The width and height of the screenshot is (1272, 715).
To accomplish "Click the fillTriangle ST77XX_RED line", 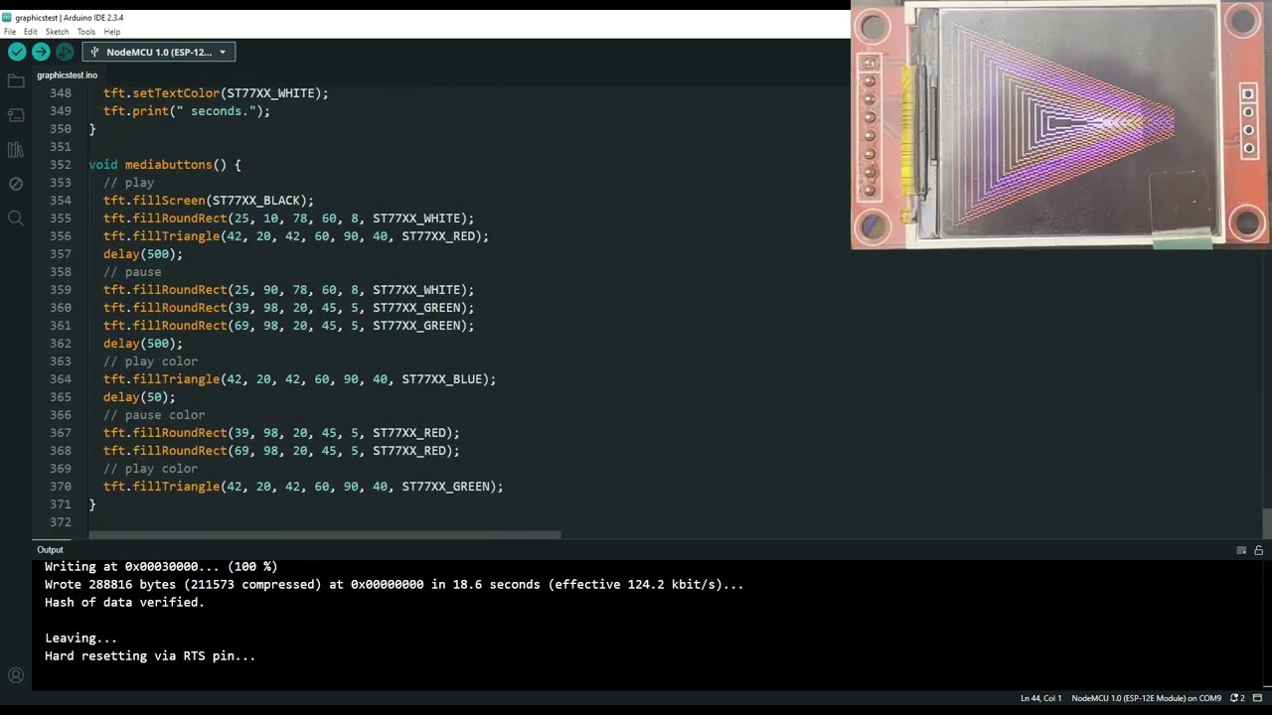I will coord(296,236).
